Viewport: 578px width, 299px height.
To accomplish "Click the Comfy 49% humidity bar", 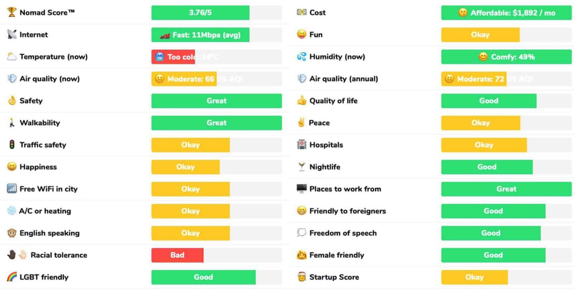I will pyautogui.click(x=506, y=57).
